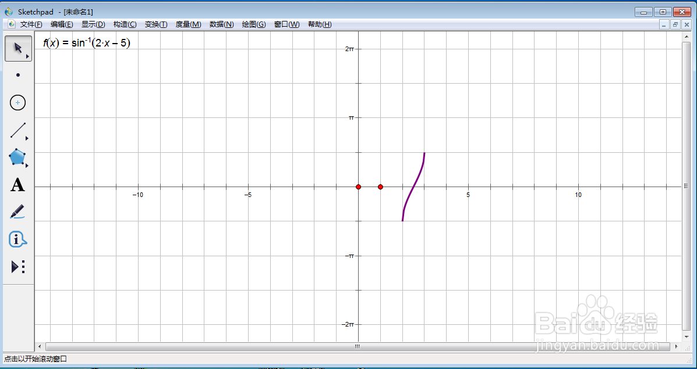Expand Arrow tool variants triangle
Screen dimensions: 697x369
pos(27,57)
